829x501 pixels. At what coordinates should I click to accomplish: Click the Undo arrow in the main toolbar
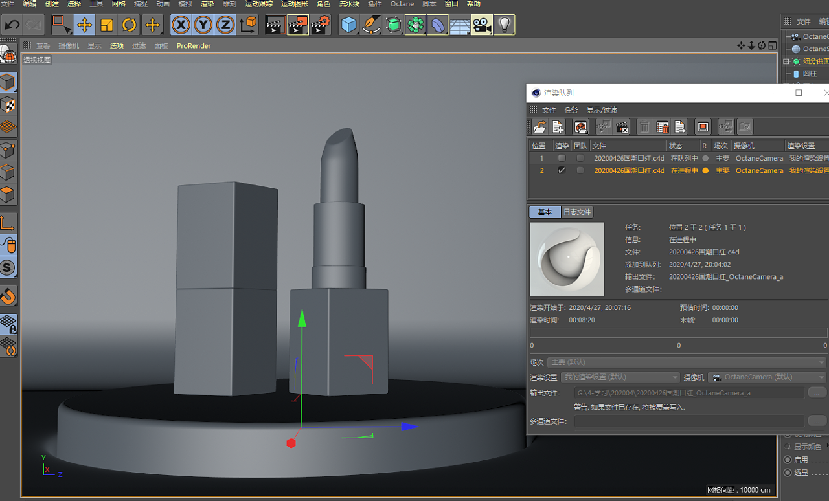(x=12, y=25)
